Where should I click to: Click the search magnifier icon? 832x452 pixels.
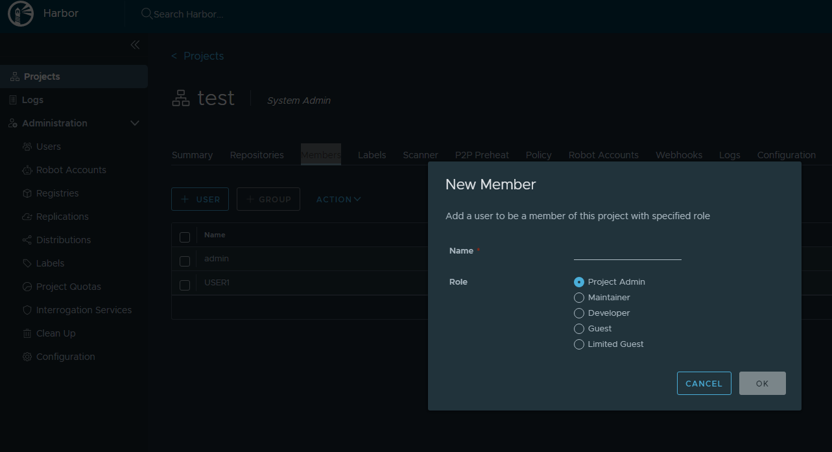tap(147, 14)
